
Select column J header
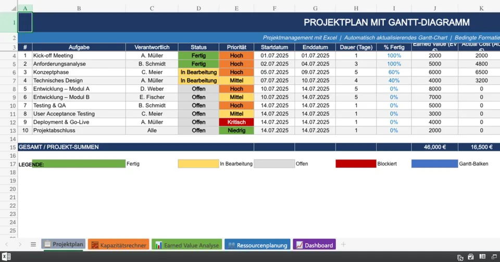click(x=434, y=8)
